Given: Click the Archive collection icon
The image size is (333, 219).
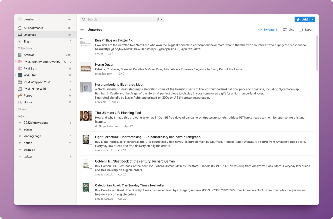Looking at the screenshot, I should coord(20,55).
